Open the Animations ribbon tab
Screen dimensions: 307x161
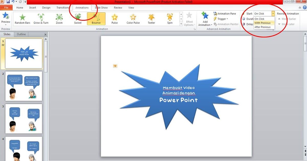click(82, 8)
